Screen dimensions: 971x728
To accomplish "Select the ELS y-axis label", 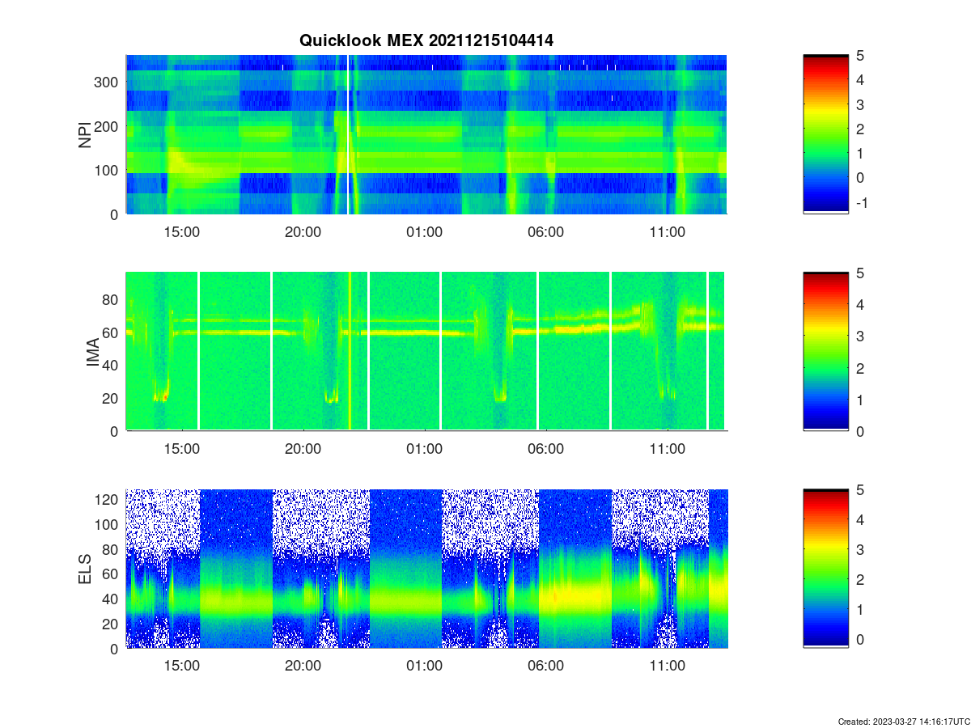I will coord(84,569).
